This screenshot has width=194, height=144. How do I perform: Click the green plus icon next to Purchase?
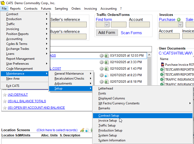[179, 20]
